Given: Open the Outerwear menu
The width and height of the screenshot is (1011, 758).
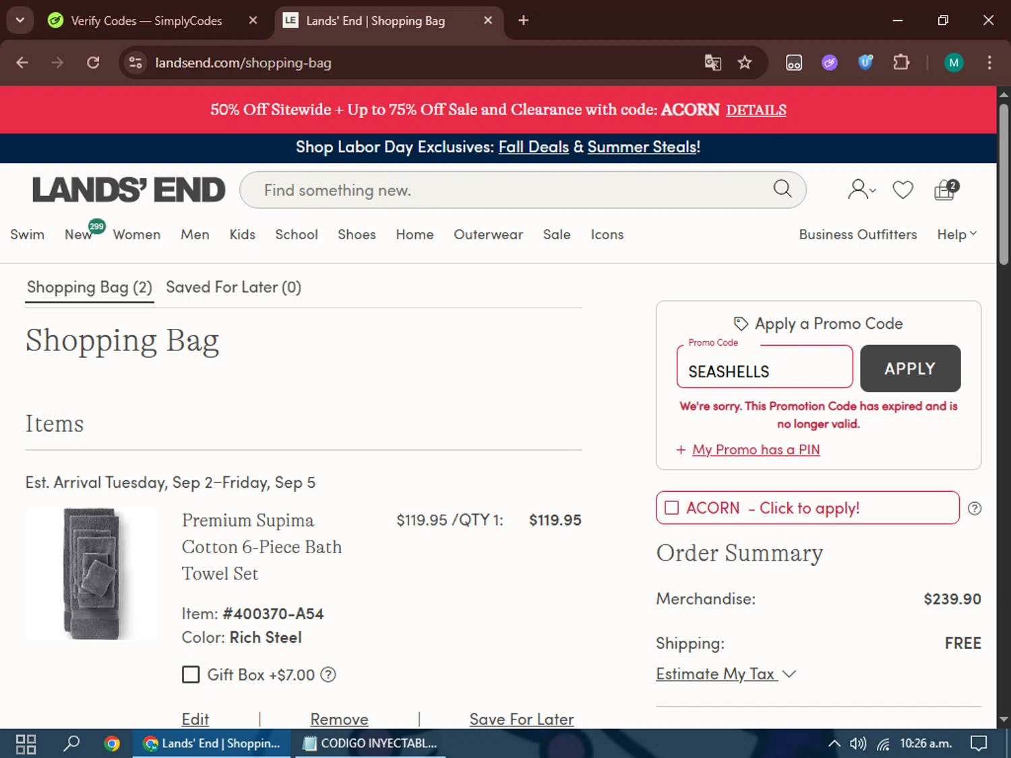Looking at the screenshot, I should click(x=488, y=234).
